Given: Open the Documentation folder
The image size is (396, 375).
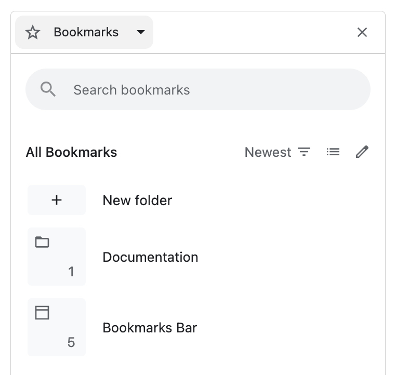Looking at the screenshot, I should coord(198,257).
